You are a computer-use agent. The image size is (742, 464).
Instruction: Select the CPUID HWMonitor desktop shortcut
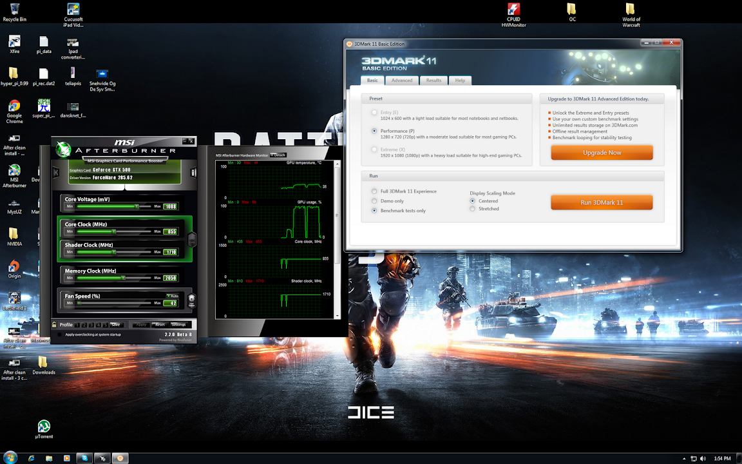513,15
